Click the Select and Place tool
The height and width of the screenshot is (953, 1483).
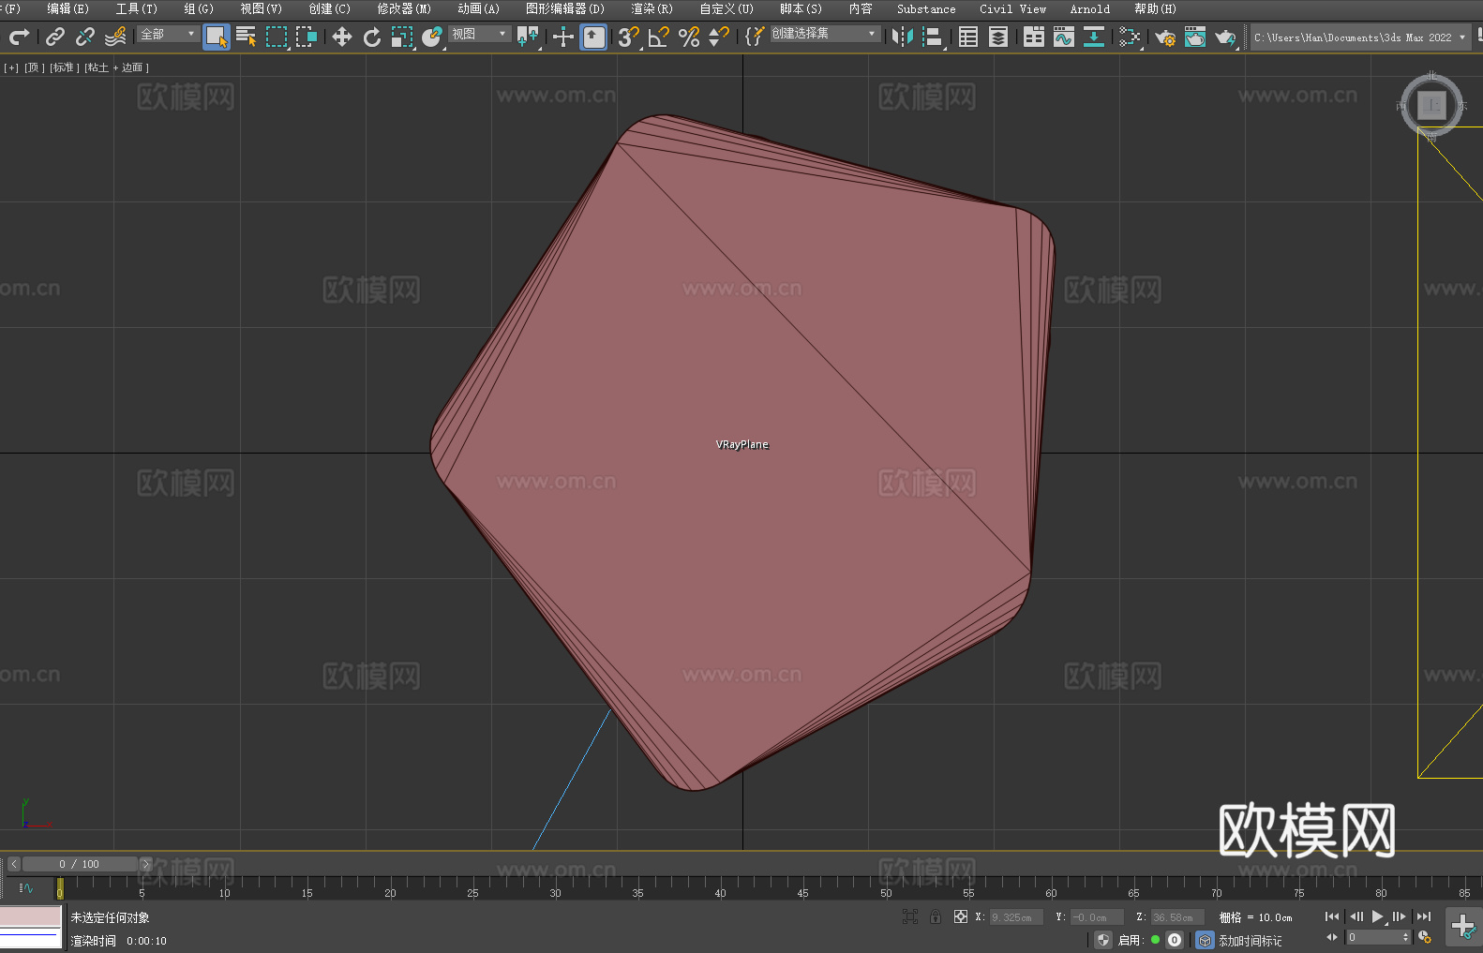(x=432, y=37)
